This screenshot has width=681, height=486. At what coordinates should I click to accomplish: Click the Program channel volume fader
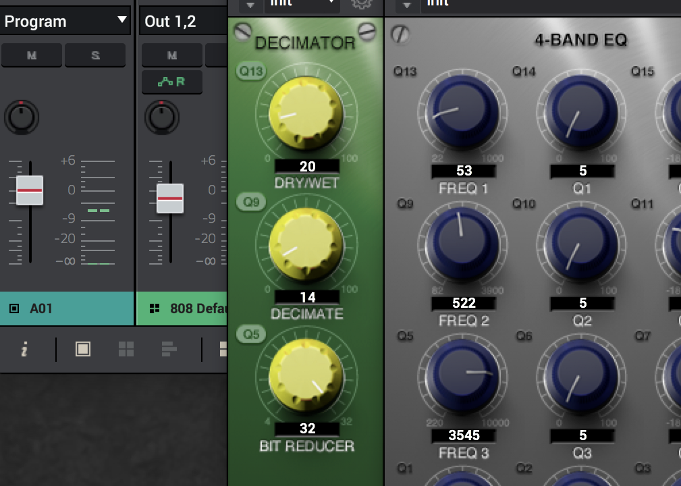pos(30,190)
